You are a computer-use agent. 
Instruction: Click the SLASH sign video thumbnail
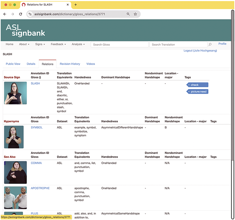pyautogui.click(x=15, y=93)
